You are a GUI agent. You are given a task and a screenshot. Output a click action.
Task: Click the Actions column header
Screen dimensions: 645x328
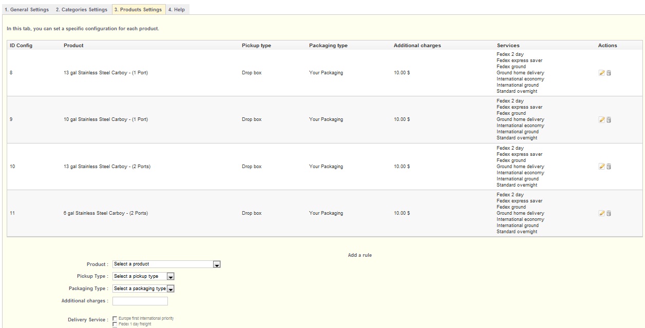click(x=608, y=46)
